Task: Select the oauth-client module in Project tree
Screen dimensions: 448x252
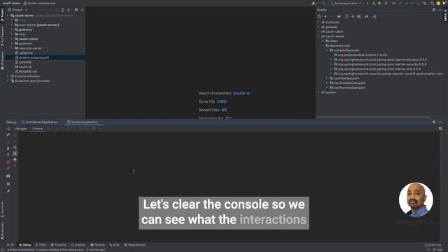Action: (28, 39)
